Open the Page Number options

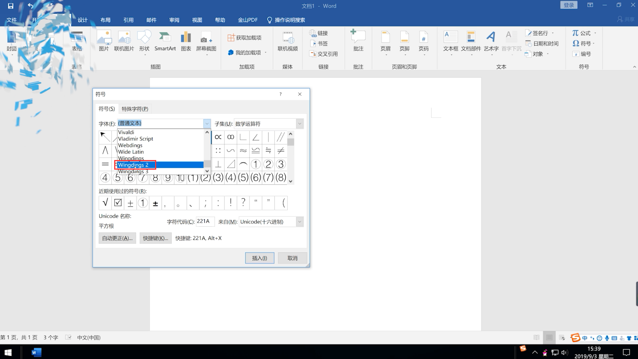424,42
